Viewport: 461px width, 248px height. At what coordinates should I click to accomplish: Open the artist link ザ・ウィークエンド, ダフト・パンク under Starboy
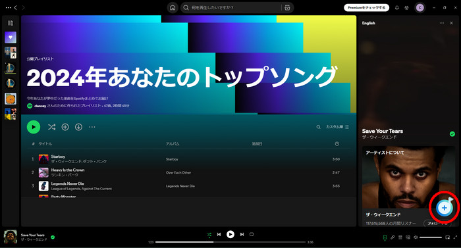tap(79, 161)
